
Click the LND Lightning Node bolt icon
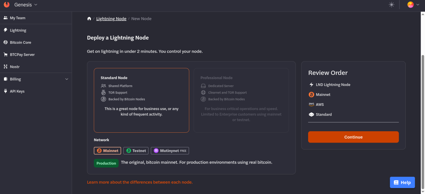[311, 85]
